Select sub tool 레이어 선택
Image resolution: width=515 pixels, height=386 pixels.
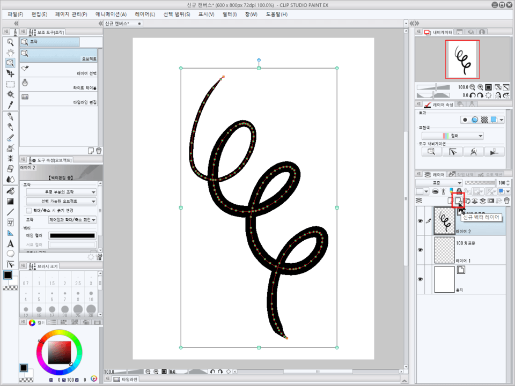[59, 70]
